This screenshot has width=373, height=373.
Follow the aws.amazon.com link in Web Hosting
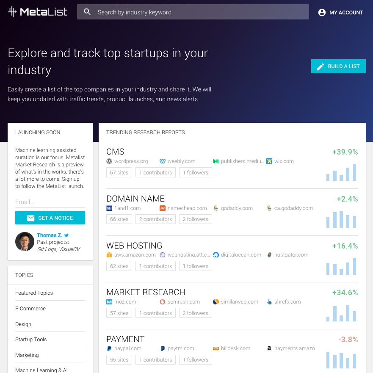click(x=135, y=255)
